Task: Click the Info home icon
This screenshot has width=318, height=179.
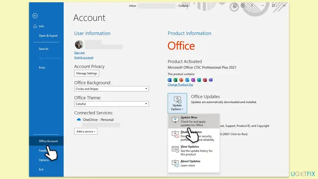Action: coord(35,26)
